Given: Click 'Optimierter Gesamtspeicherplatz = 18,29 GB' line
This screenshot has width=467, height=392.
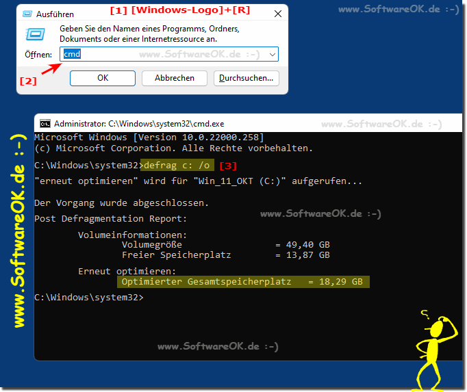Looking at the screenshot, I should [243, 282].
